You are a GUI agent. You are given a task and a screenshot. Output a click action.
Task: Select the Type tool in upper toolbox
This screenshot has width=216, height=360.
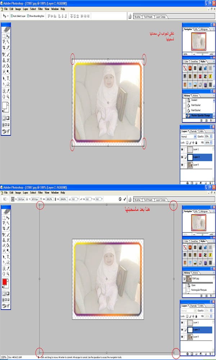[x=8, y=78]
